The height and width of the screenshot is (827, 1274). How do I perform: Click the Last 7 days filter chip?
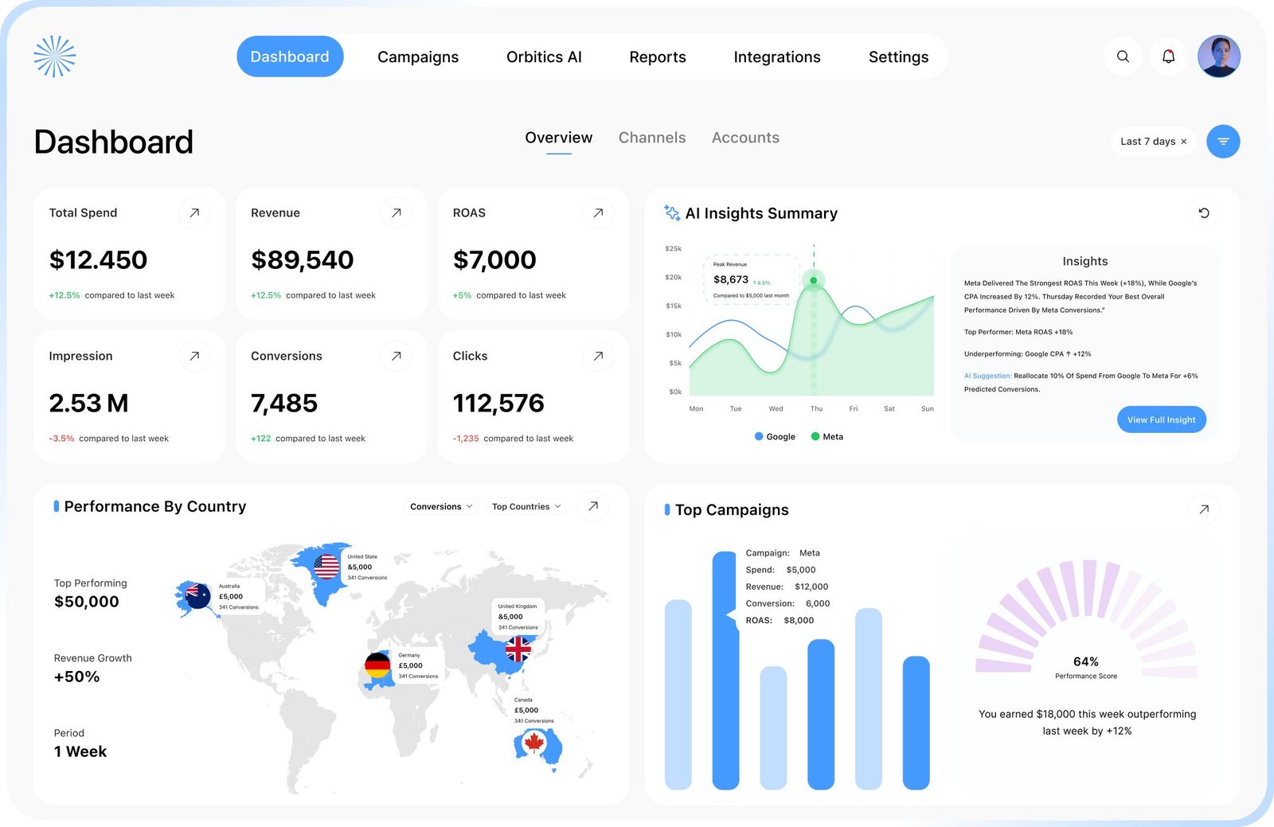pyautogui.click(x=1153, y=142)
